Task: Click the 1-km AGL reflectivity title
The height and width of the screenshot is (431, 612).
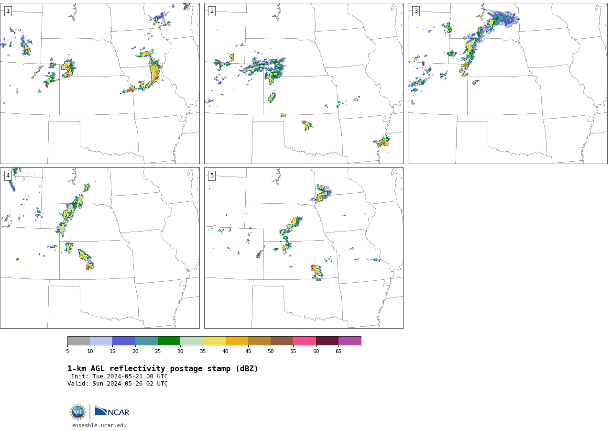Action: [163, 369]
